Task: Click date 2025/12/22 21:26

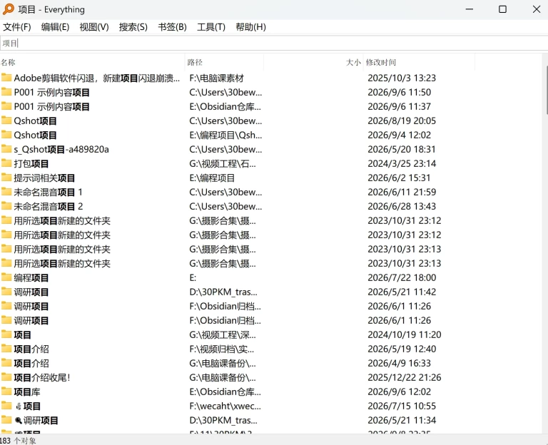Action: 405,377
